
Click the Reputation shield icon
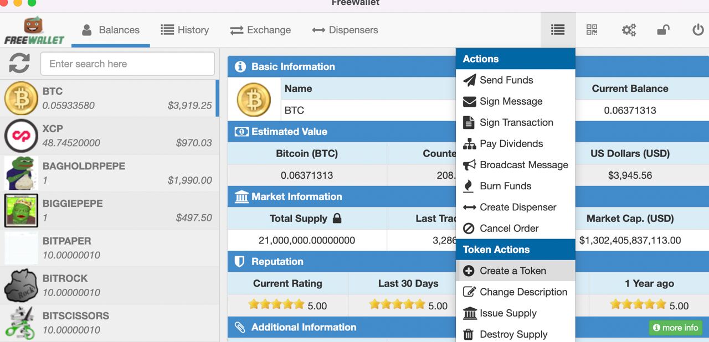pyautogui.click(x=239, y=262)
